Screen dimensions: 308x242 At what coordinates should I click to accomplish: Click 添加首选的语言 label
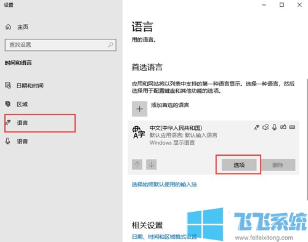(x=170, y=105)
